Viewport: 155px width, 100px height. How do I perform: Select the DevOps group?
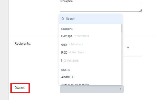90,36
